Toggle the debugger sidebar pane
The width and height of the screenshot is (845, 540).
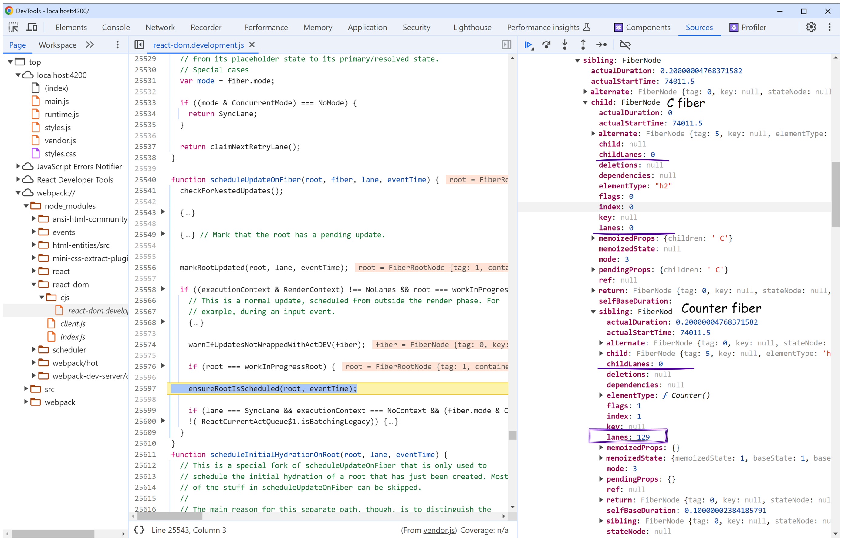coord(506,45)
